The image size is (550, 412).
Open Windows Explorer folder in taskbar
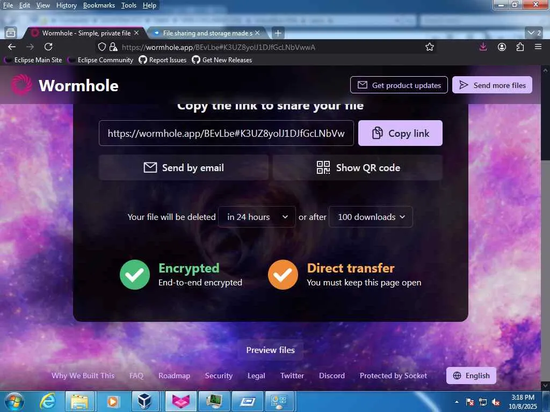pyautogui.click(x=79, y=401)
